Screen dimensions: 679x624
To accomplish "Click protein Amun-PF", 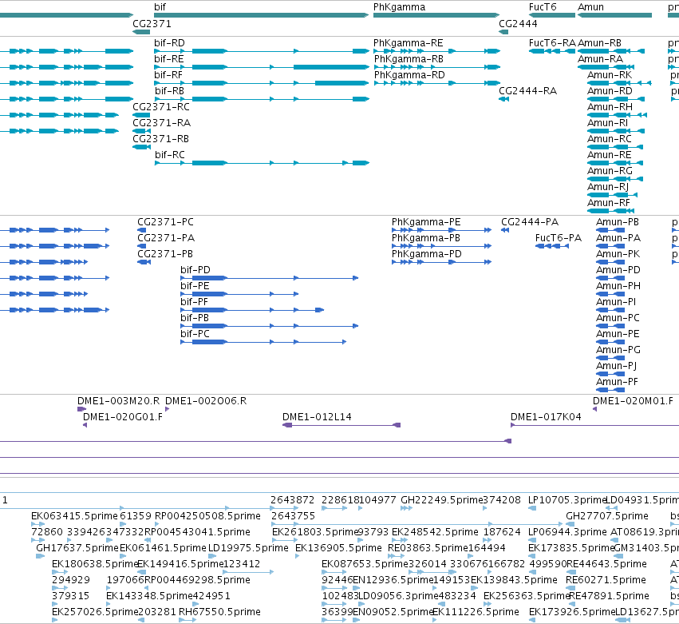I will tap(617, 382).
